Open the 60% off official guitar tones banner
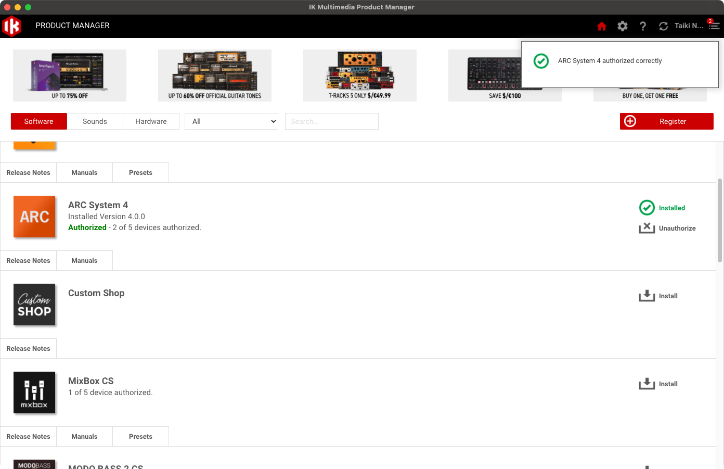This screenshot has width=724, height=469. [x=215, y=75]
